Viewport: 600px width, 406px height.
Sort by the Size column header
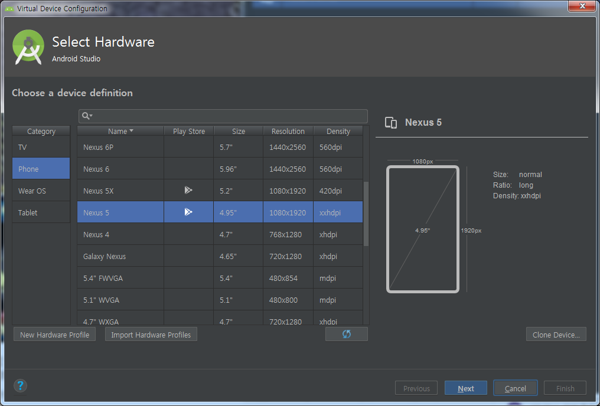[x=239, y=131]
